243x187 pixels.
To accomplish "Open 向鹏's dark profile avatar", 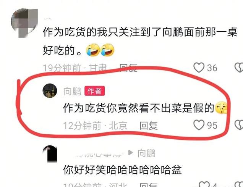I will pos(50,91).
